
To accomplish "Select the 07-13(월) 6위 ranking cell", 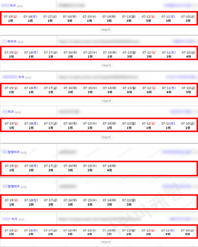I will (129, 90).
